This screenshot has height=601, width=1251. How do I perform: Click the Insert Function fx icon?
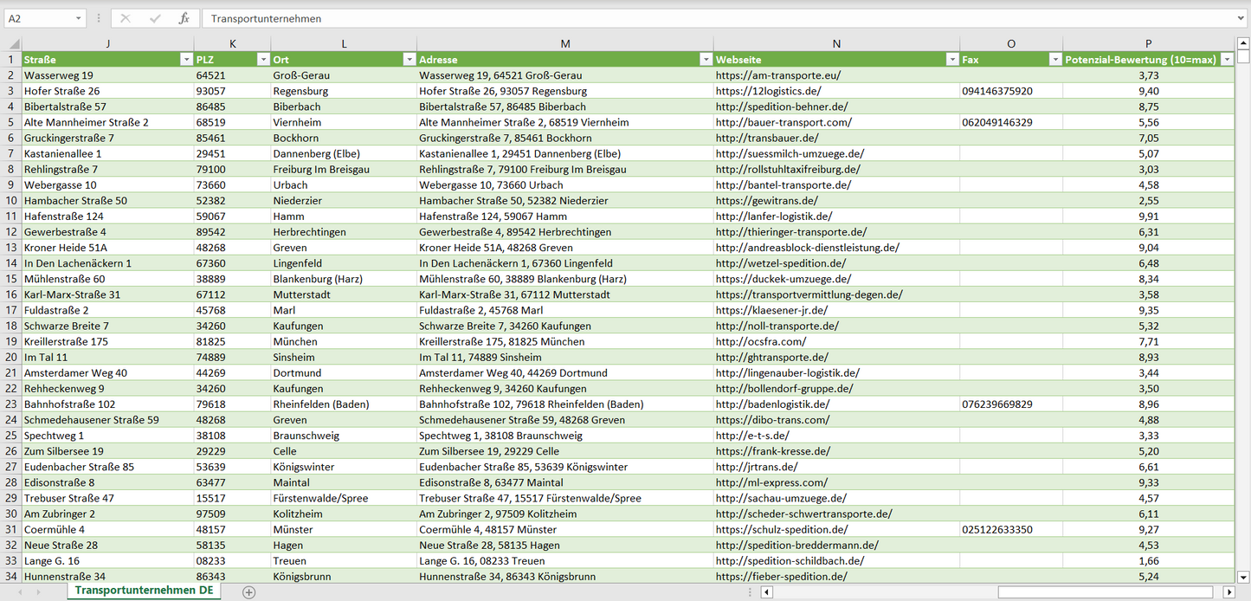point(184,18)
